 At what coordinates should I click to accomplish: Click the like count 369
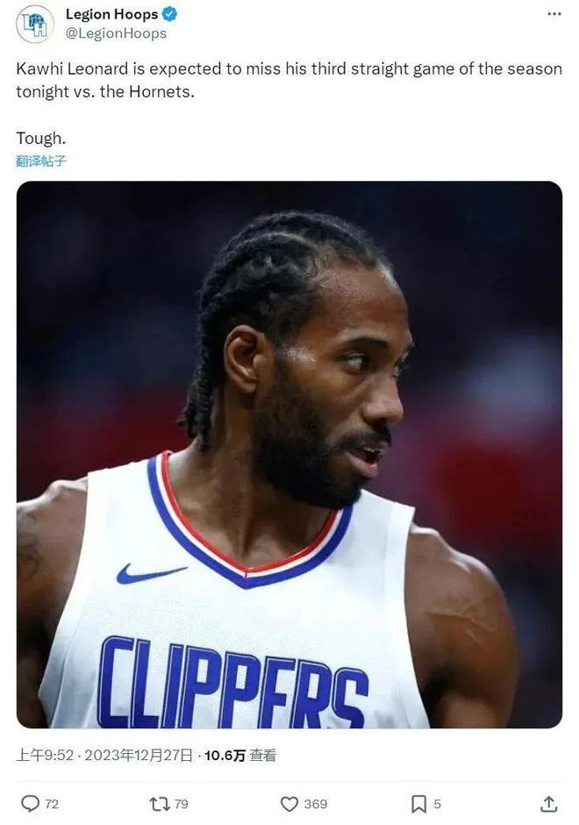tap(316, 804)
